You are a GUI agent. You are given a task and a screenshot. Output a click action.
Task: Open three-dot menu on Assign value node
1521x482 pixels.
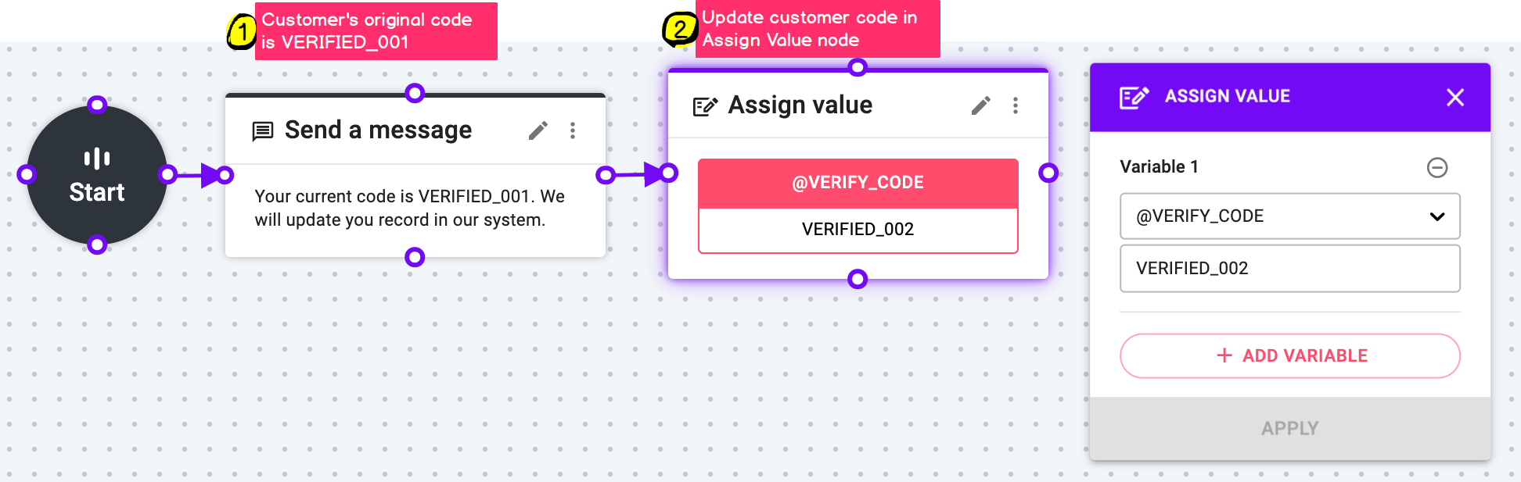click(1016, 105)
